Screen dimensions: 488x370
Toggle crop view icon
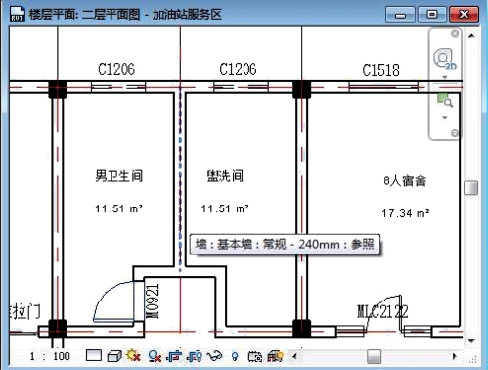(x=174, y=356)
